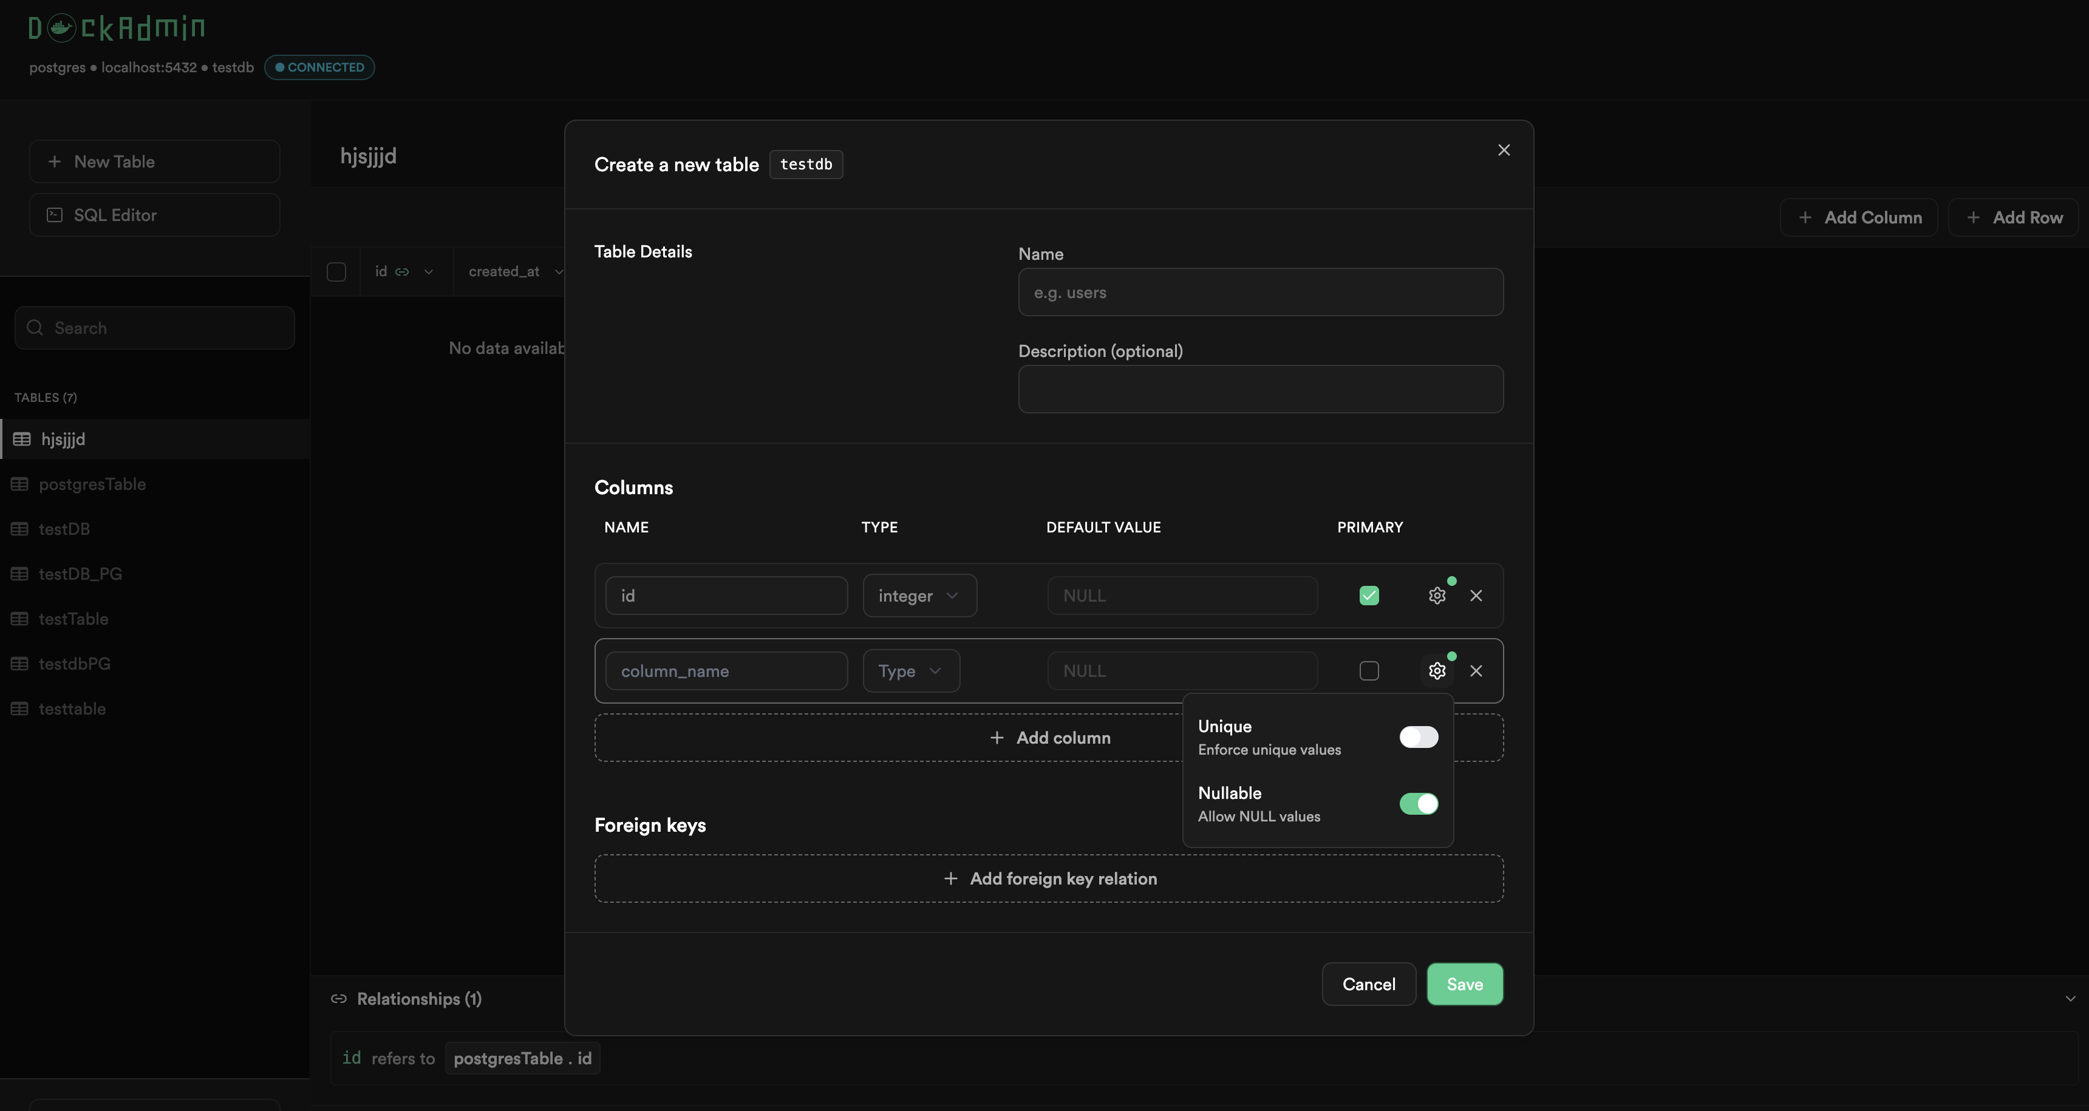Collapse the Relationships panel chevron
The image size is (2089, 1111).
pos(2070,999)
